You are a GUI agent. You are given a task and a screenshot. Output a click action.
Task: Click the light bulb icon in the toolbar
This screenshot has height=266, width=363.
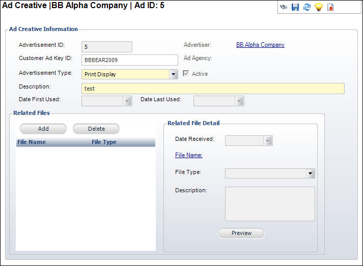(x=319, y=8)
